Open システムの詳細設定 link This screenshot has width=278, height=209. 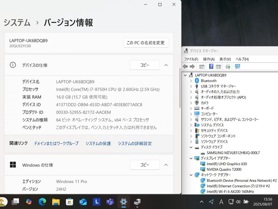(135, 143)
